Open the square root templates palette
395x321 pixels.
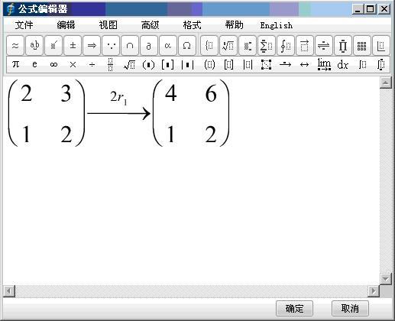228,46
